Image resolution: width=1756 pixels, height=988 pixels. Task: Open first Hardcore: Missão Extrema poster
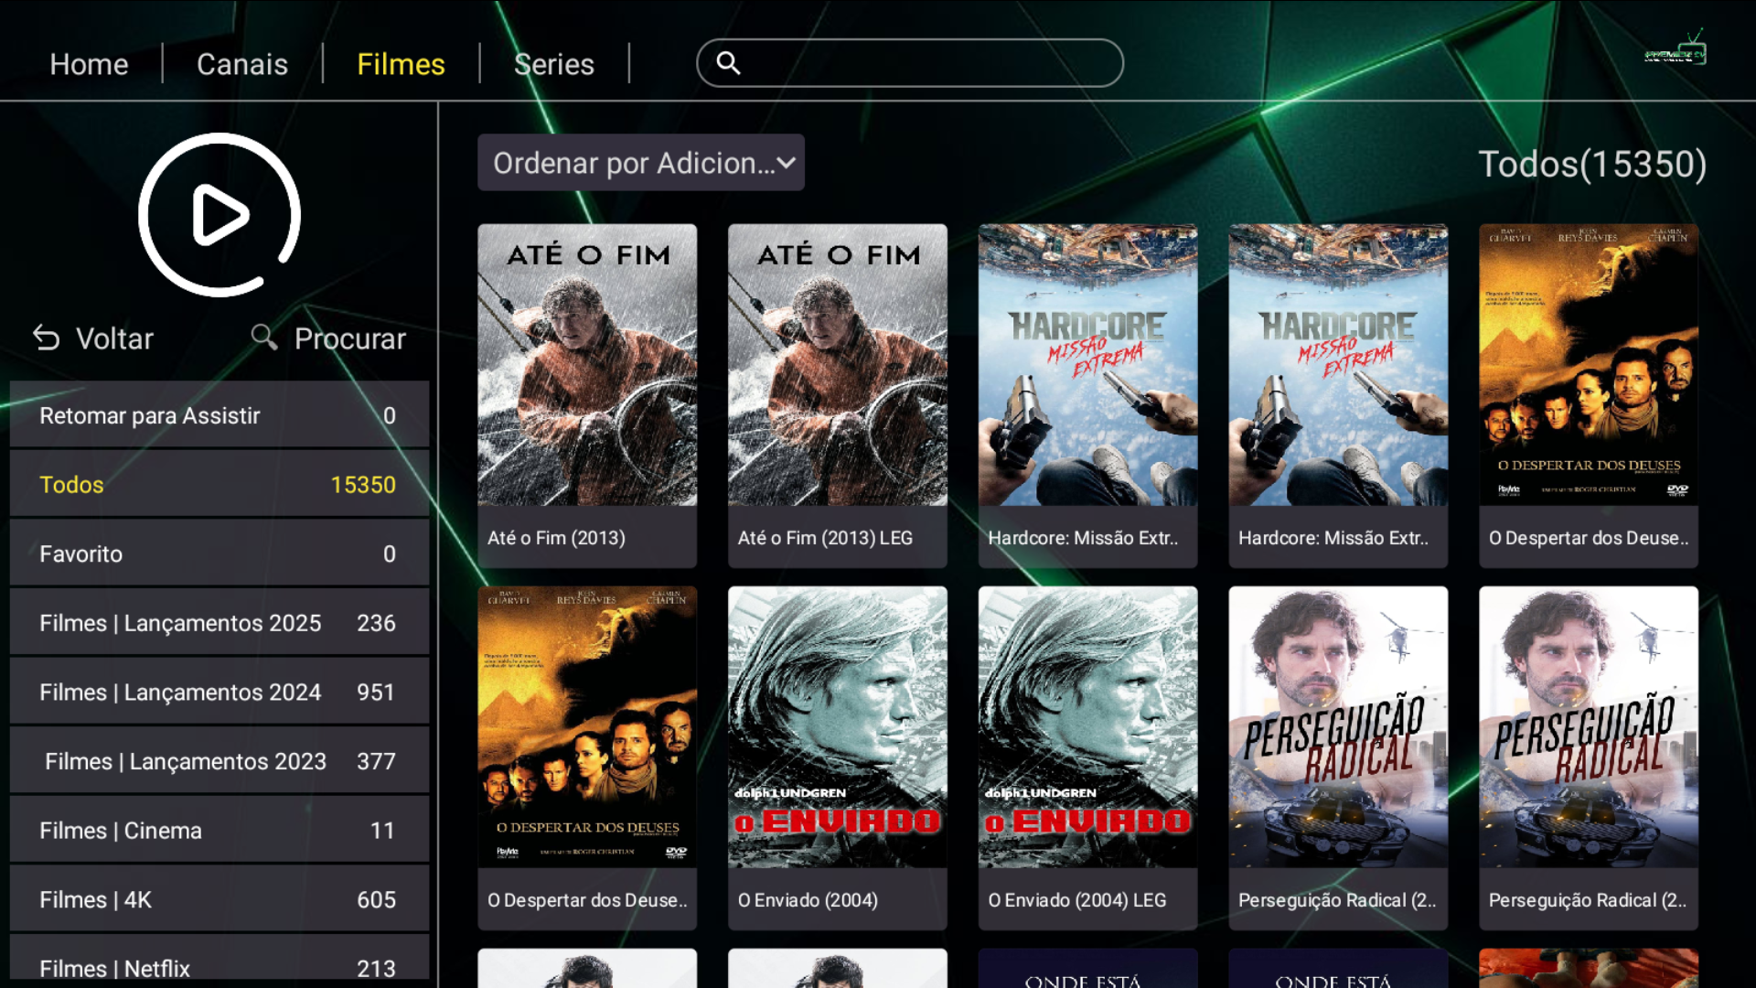click(1087, 366)
